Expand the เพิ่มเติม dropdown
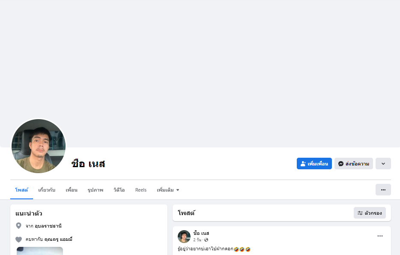Image resolution: width=400 pixels, height=255 pixels. (x=168, y=190)
